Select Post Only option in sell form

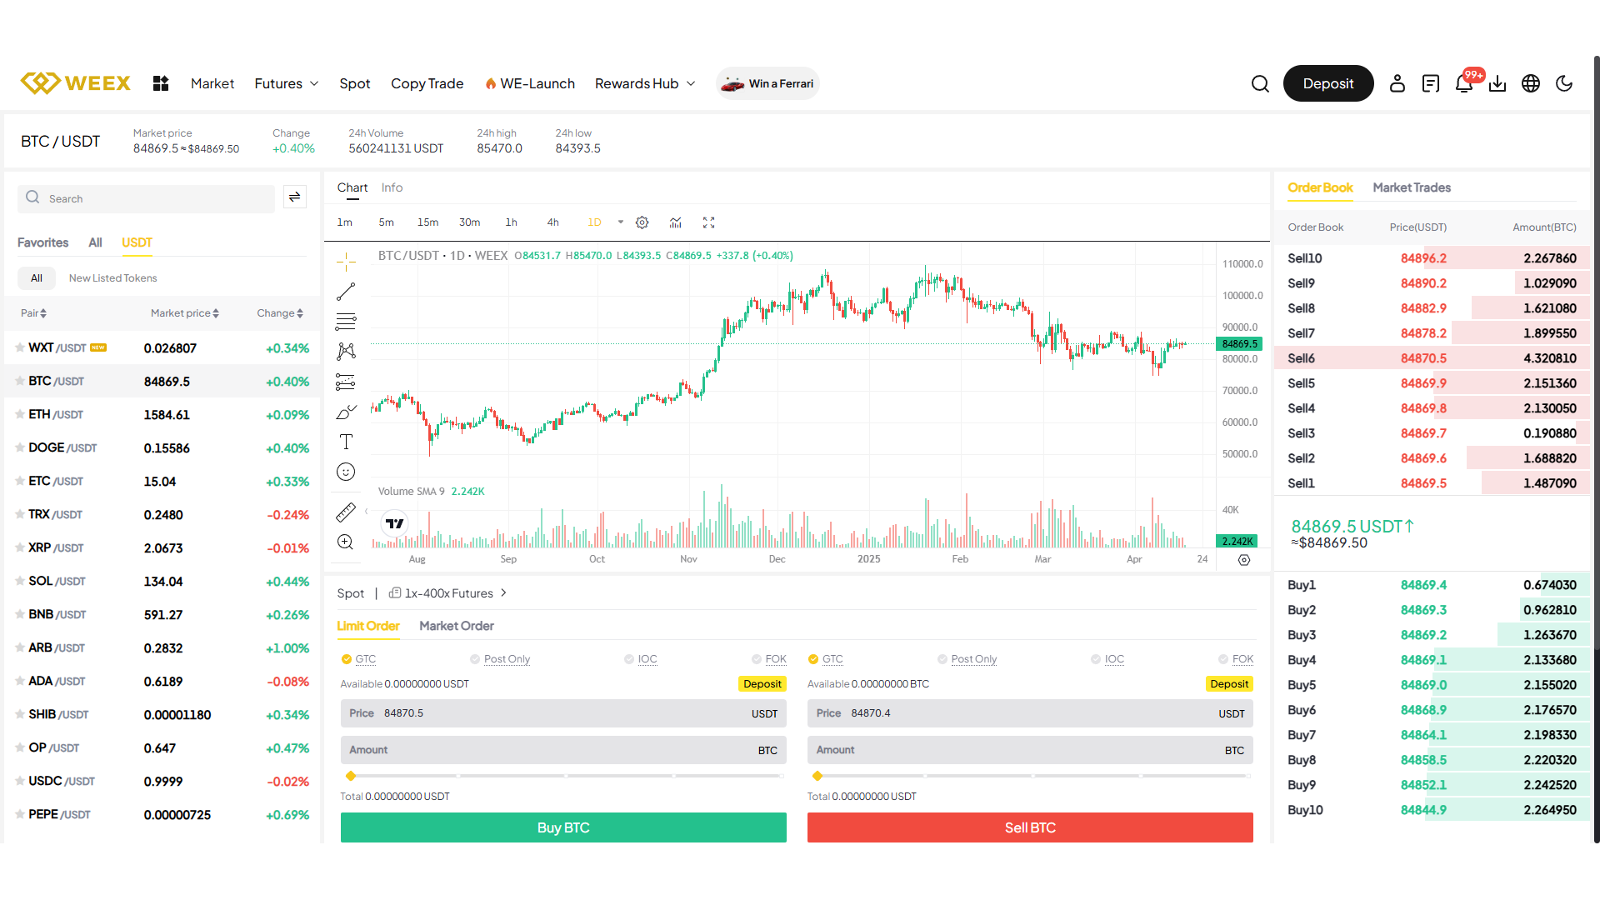click(967, 659)
